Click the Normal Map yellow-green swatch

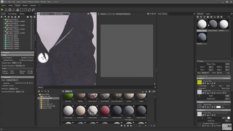[200, 82]
